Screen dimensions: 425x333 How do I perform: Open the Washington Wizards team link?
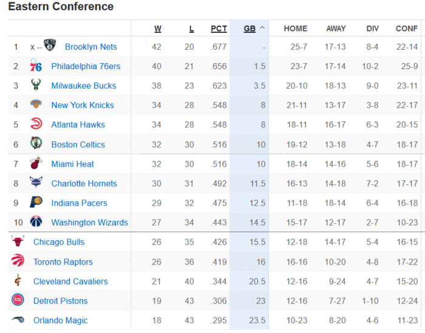click(x=89, y=223)
